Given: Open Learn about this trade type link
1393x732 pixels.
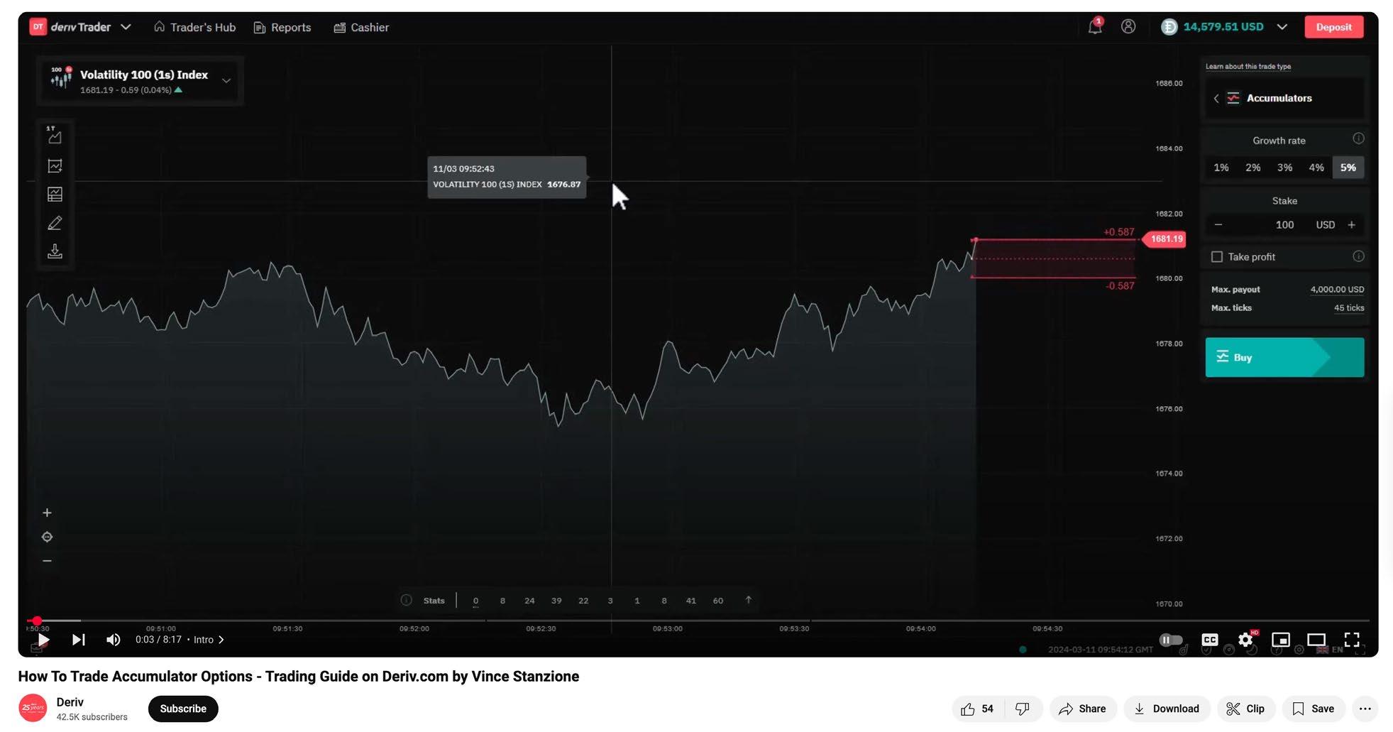Looking at the screenshot, I should click(1248, 66).
